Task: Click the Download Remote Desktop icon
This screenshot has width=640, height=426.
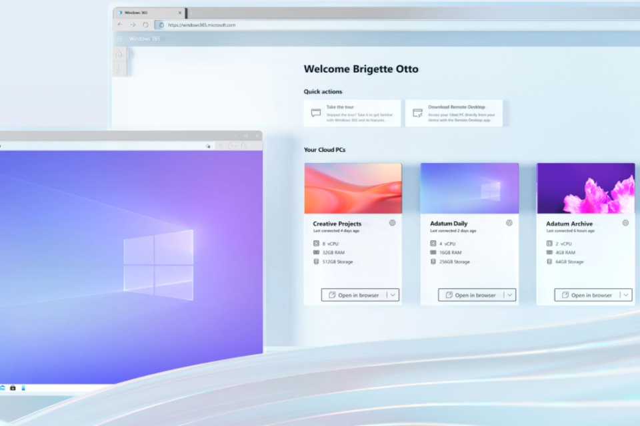Action: coord(417,113)
